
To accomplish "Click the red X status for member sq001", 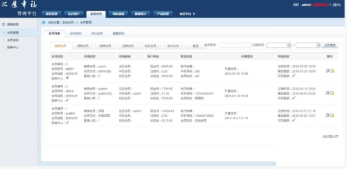I will point(67,78).
